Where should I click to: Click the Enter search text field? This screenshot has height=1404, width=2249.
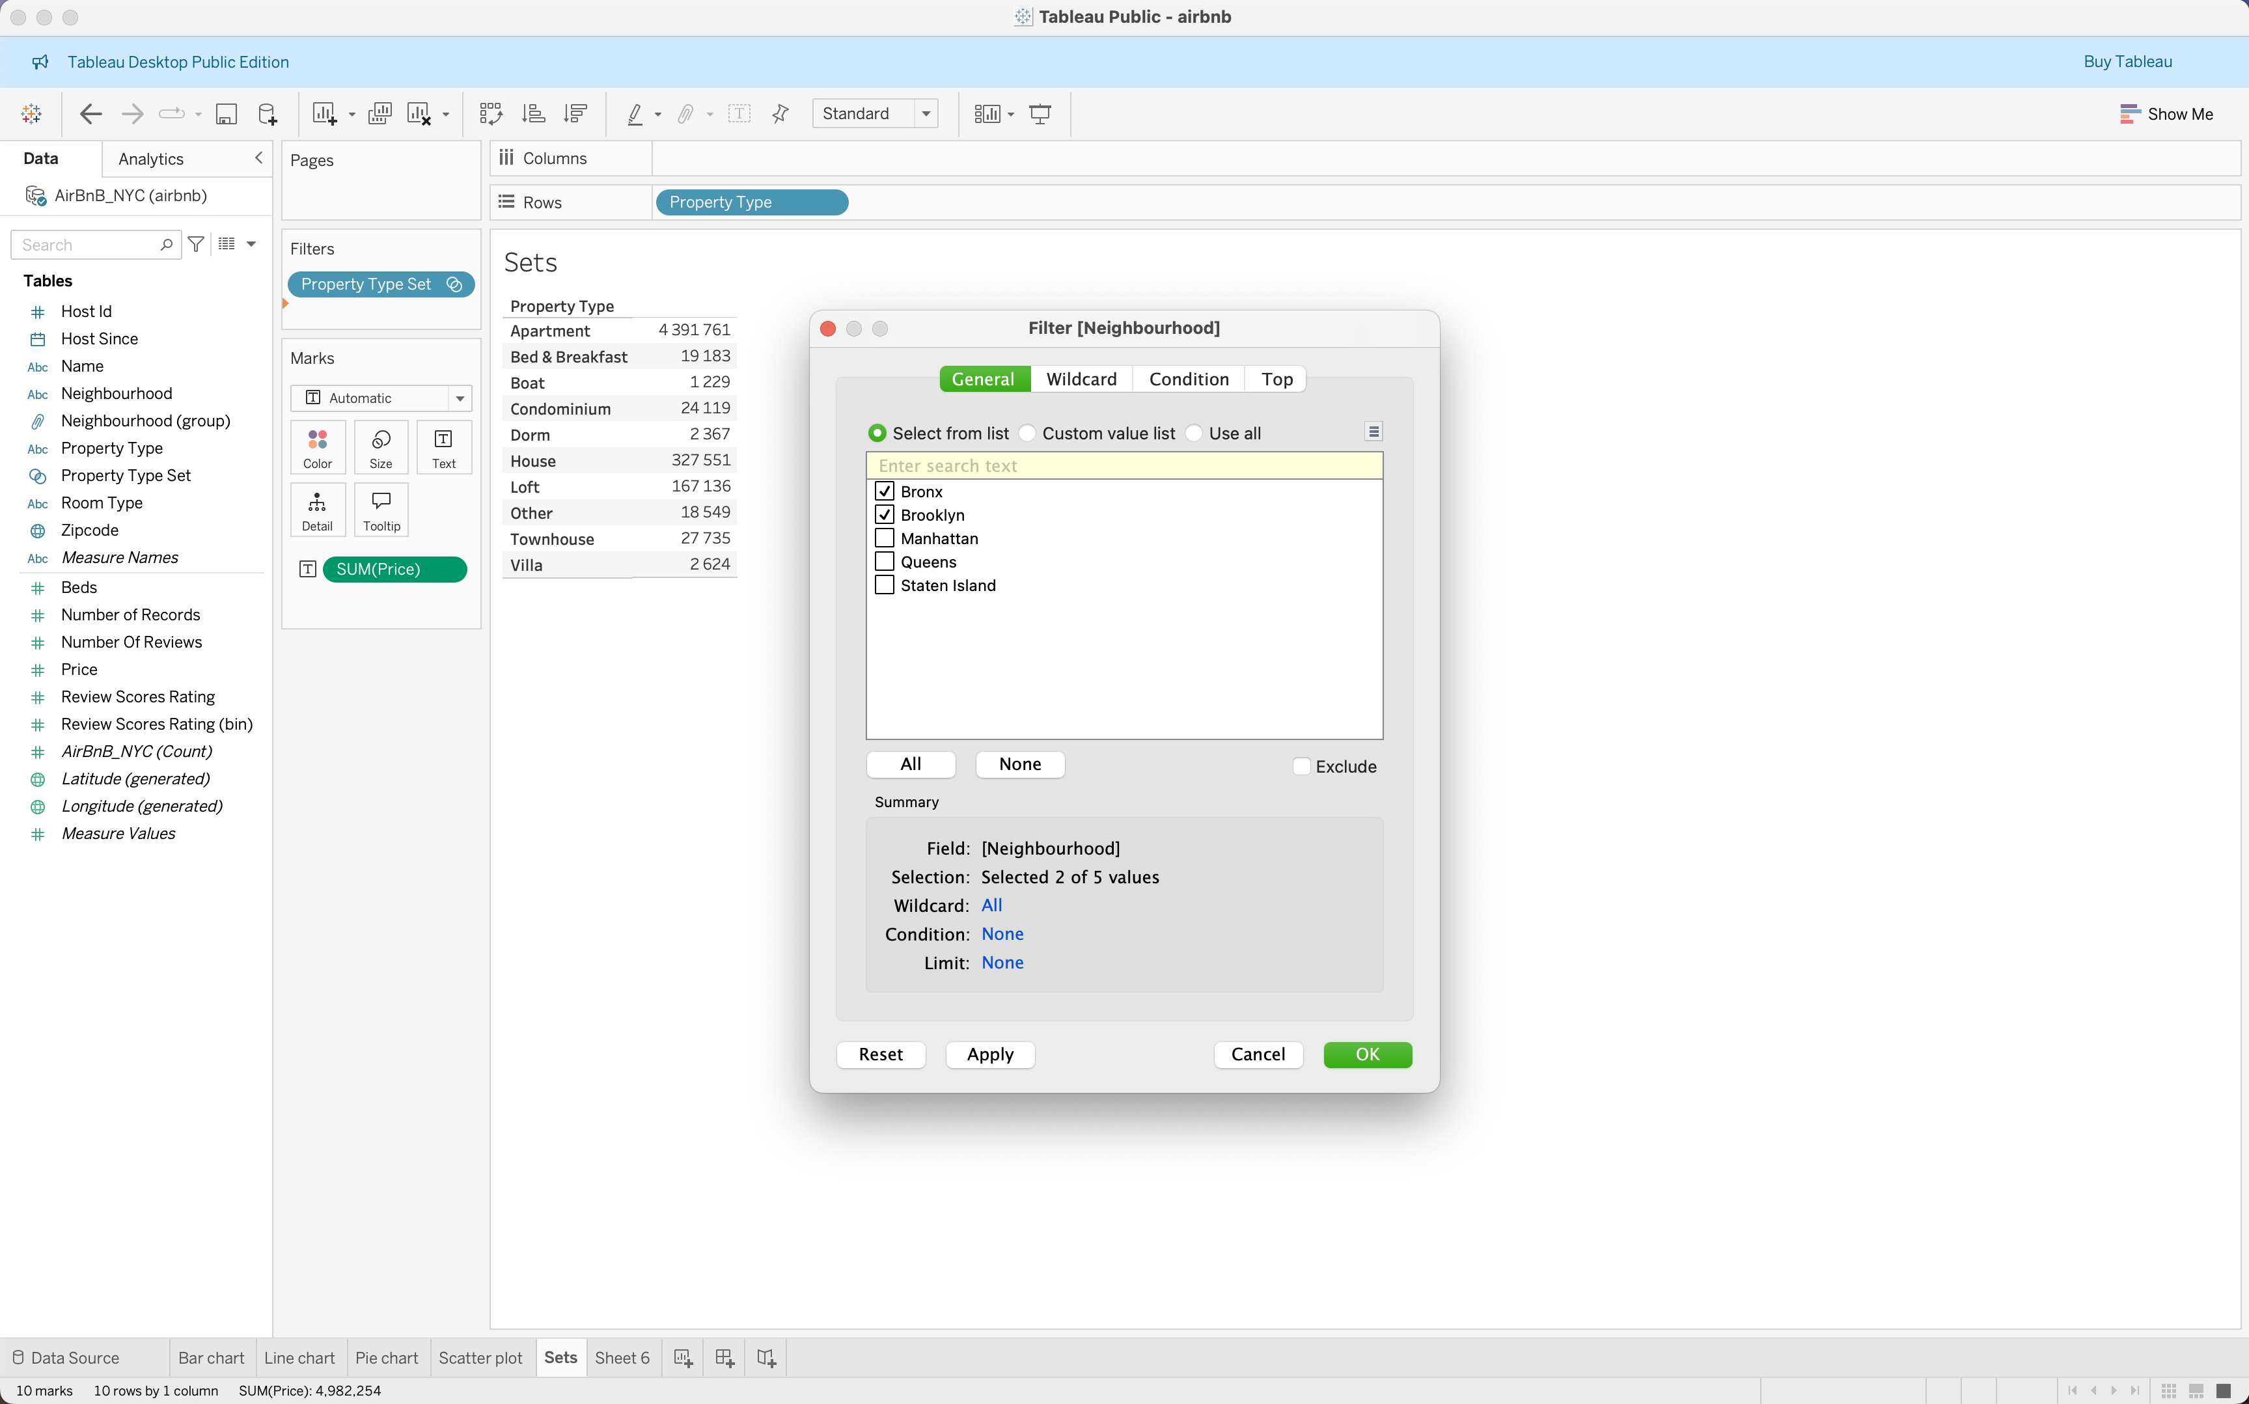1124,465
